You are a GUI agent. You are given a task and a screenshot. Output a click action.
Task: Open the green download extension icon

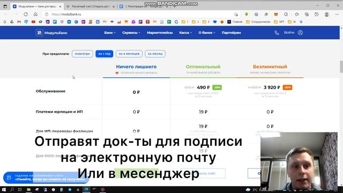coord(247,14)
